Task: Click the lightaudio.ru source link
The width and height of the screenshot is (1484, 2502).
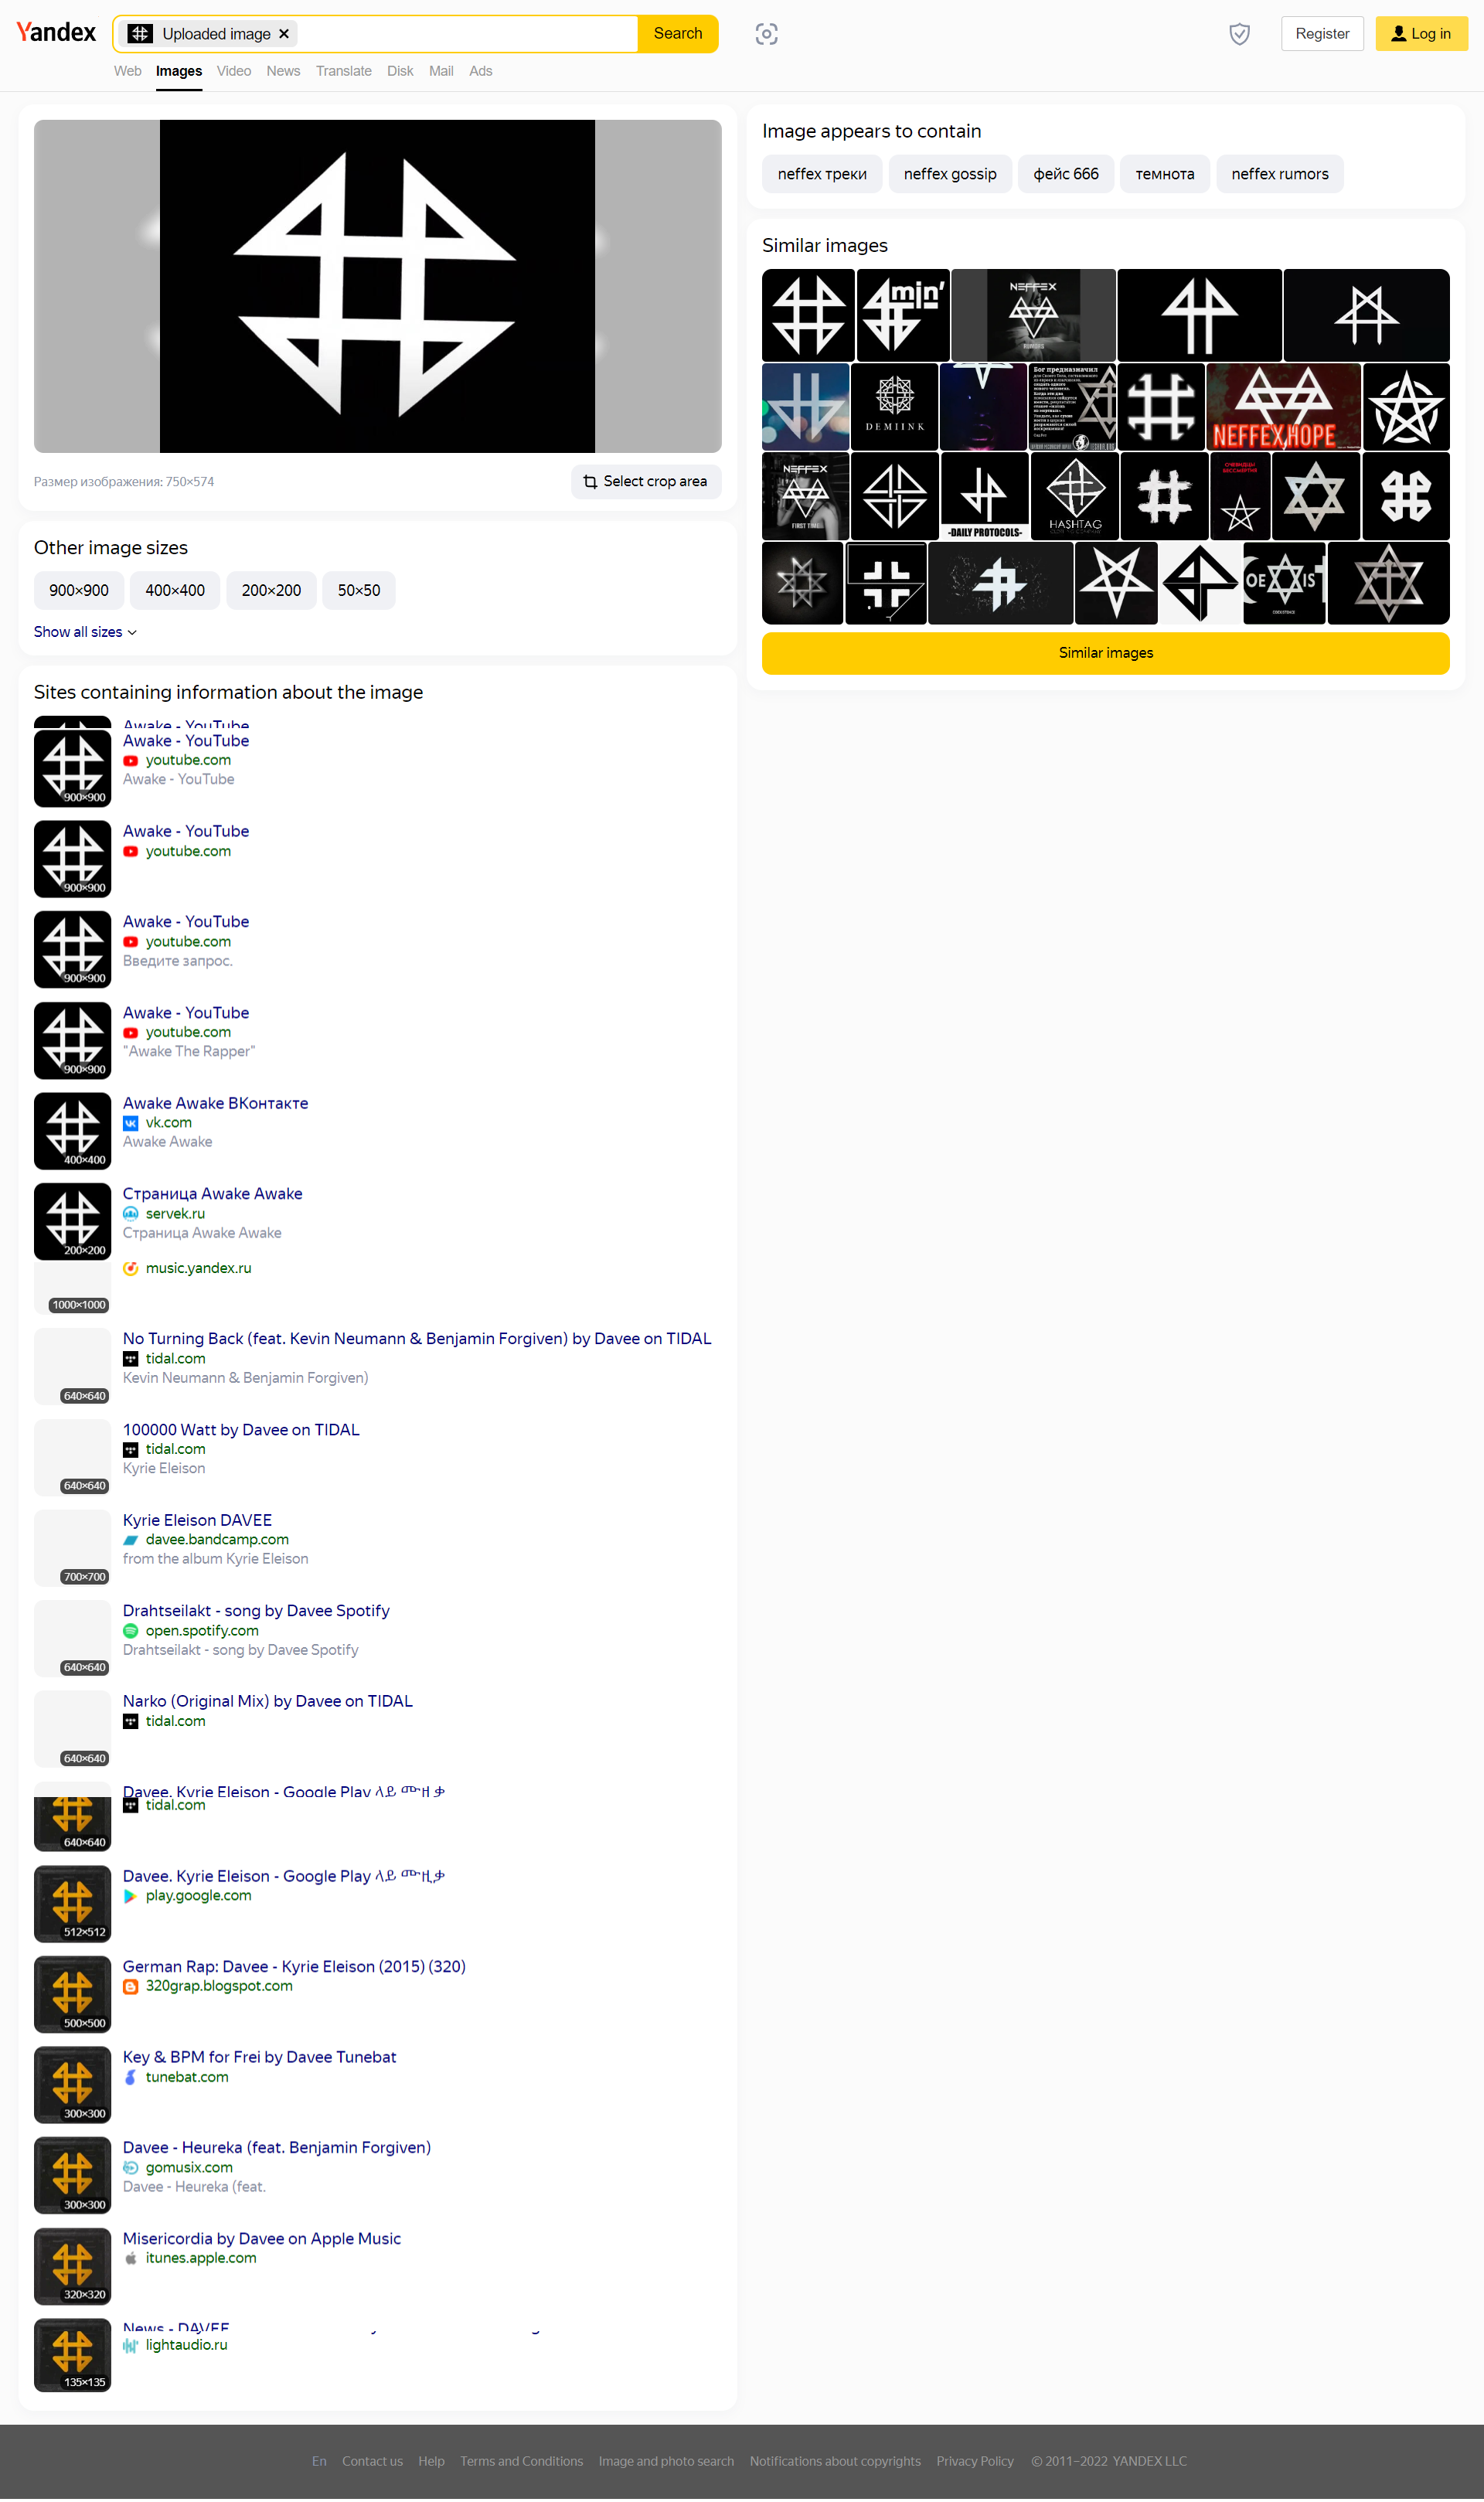Action: click(x=186, y=2346)
